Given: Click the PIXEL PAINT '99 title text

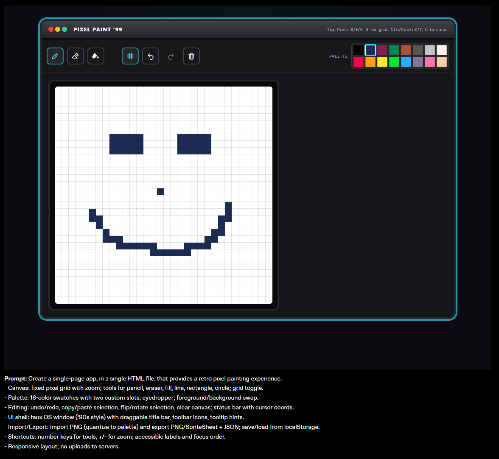Looking at the screenshot, I should tap(98, 30).
